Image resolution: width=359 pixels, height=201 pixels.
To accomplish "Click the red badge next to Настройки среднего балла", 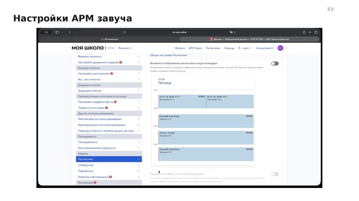I will click(115, 102).
